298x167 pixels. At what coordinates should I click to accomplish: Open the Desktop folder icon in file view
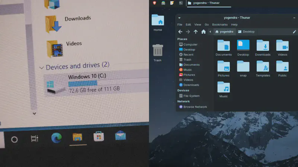tap(243, 48)
